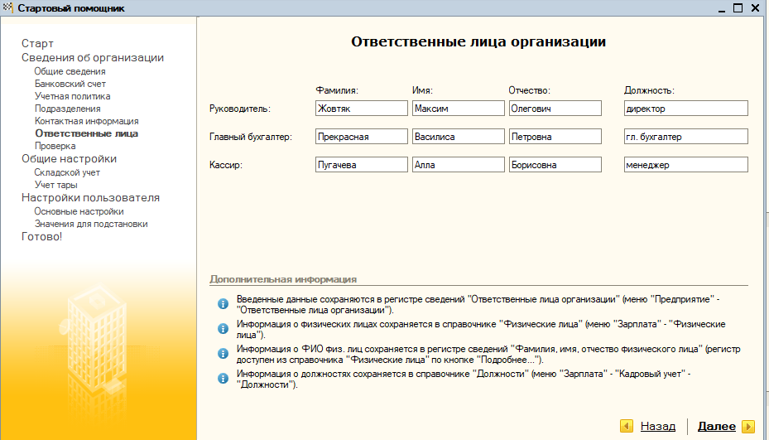Viewport: 769px width, 440px height.
Task: Click the Кассир name field 'Алла'
Action: (x=458, y=165)
